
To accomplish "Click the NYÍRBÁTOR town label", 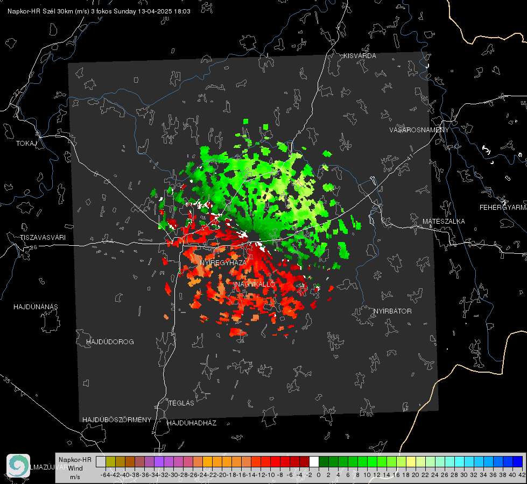I will pyautogui.click(x=392, y=311).
